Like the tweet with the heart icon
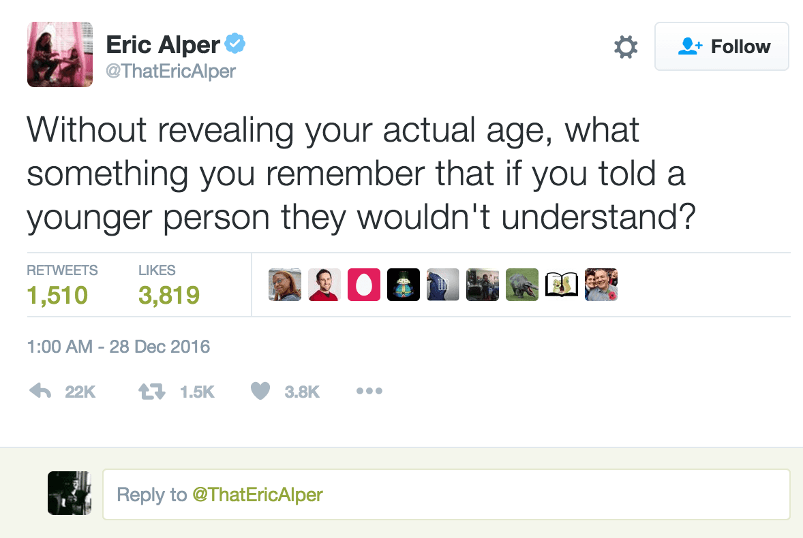The height and width of the screenshot is (538, 803). pyautogui.click(x=260, y=391)
